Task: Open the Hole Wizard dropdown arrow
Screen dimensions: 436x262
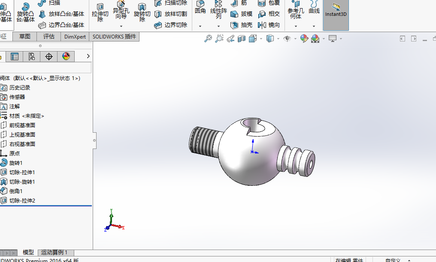Action: [121, 27]
